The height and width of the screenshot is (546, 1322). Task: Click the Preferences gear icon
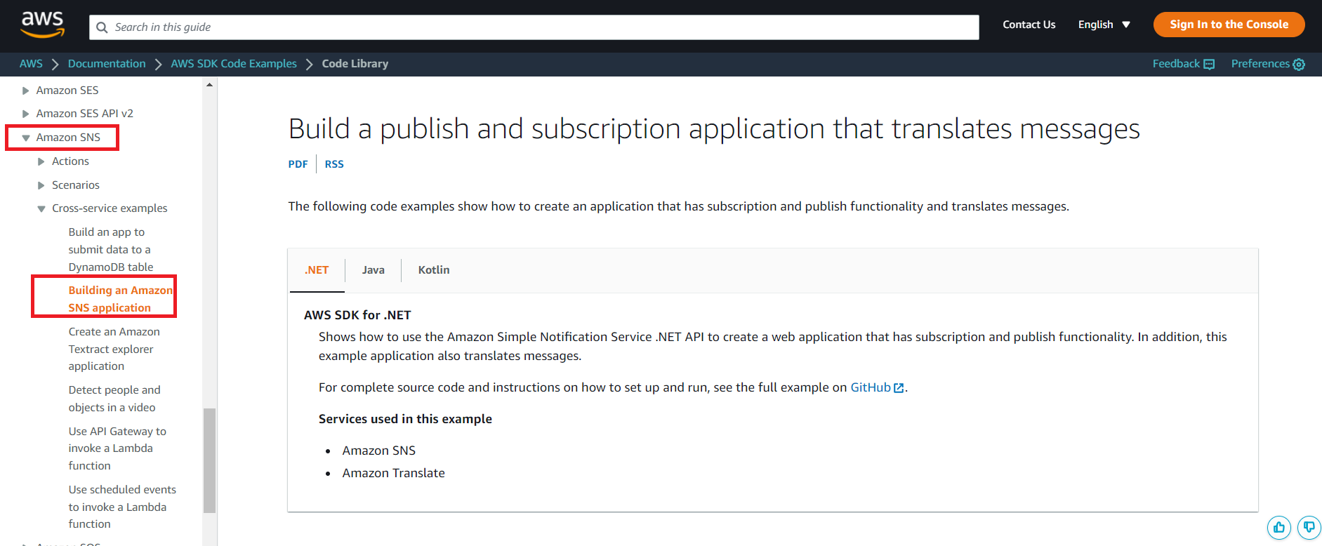click(x=1299, y=65)
